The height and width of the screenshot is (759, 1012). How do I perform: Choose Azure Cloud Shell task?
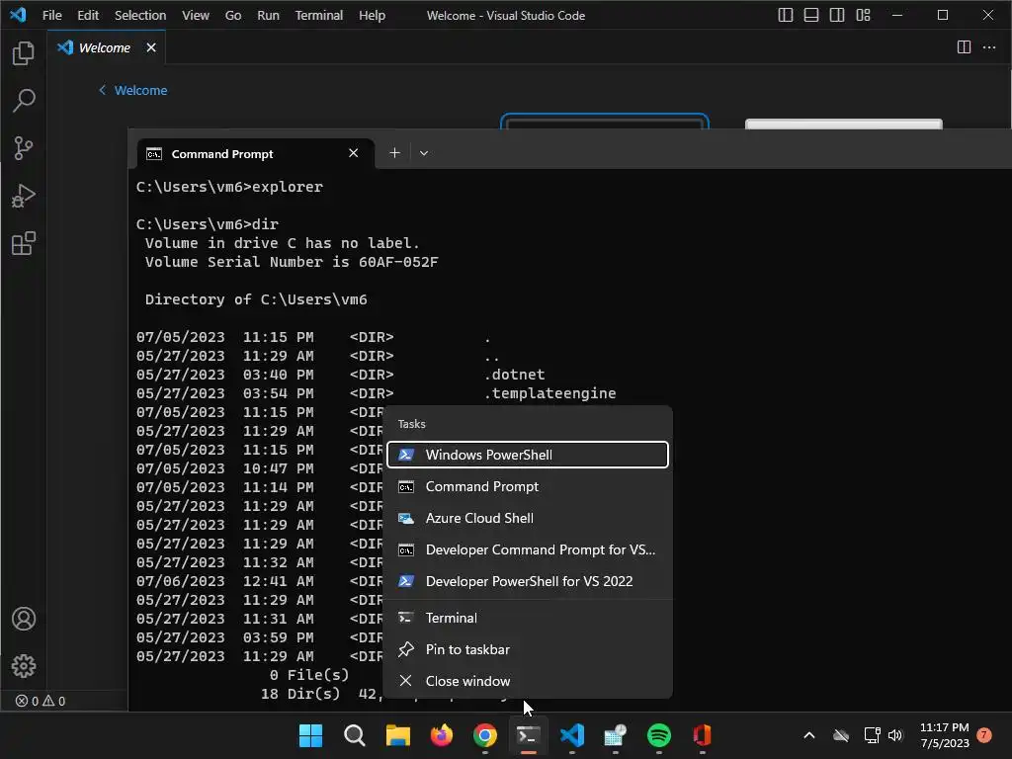pos(528,518)
